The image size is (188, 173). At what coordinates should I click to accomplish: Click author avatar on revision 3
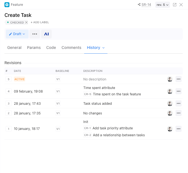pyautogui.click(x=170, y=104)
